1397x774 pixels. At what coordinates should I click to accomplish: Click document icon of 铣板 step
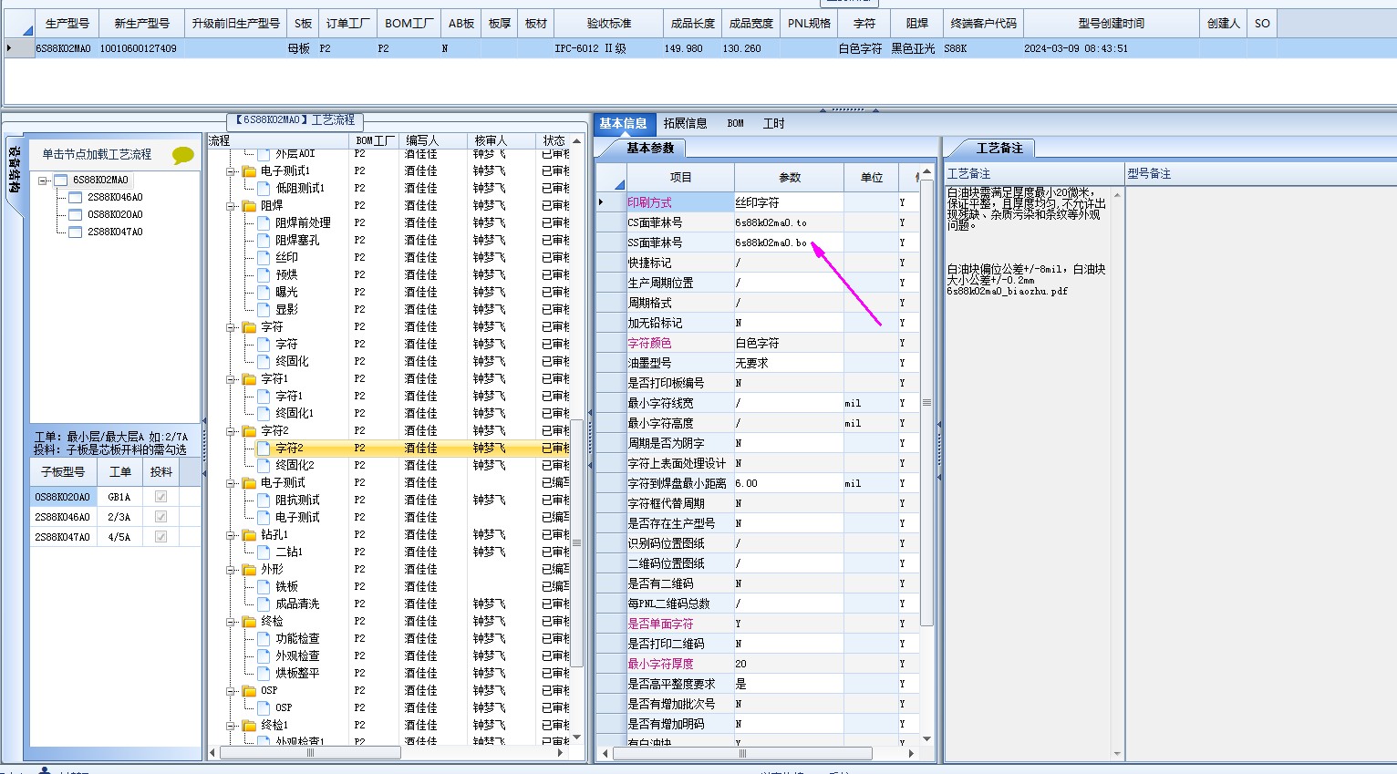[264, 586]
